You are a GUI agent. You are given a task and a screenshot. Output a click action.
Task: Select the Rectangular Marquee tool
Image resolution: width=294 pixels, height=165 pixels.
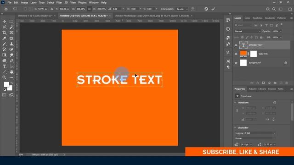click(11, 22)
